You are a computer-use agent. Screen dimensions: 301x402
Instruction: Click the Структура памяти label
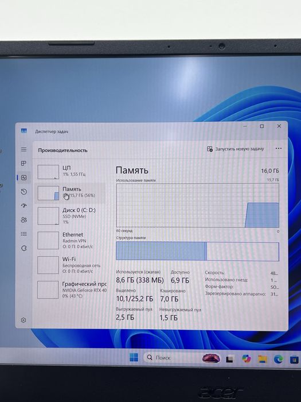(131, 238)
